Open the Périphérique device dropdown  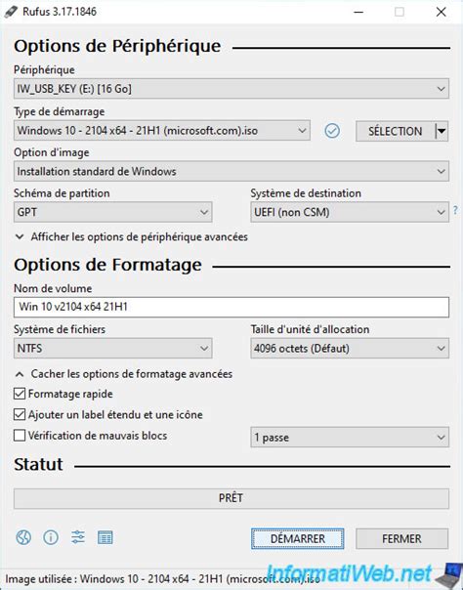click(x=231, y=89)
